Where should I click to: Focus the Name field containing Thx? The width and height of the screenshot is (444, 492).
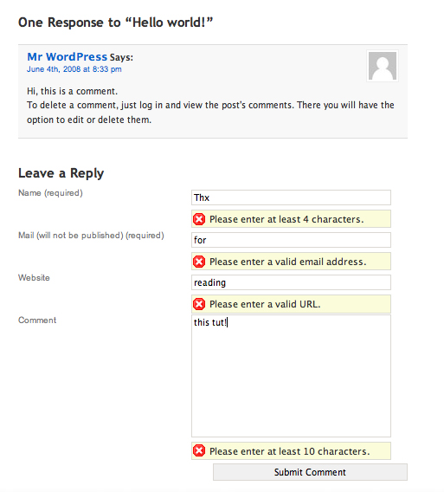[291, 197]
